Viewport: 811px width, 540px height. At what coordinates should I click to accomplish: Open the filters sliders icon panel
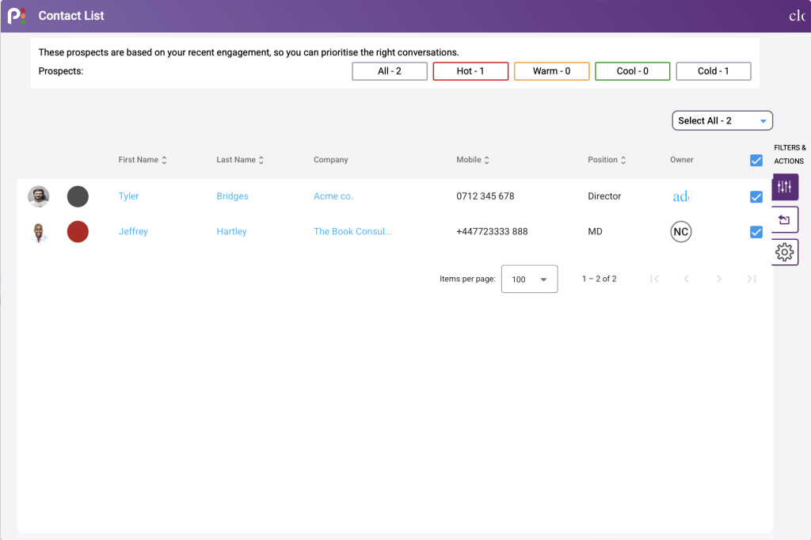(x=785, y=187)
